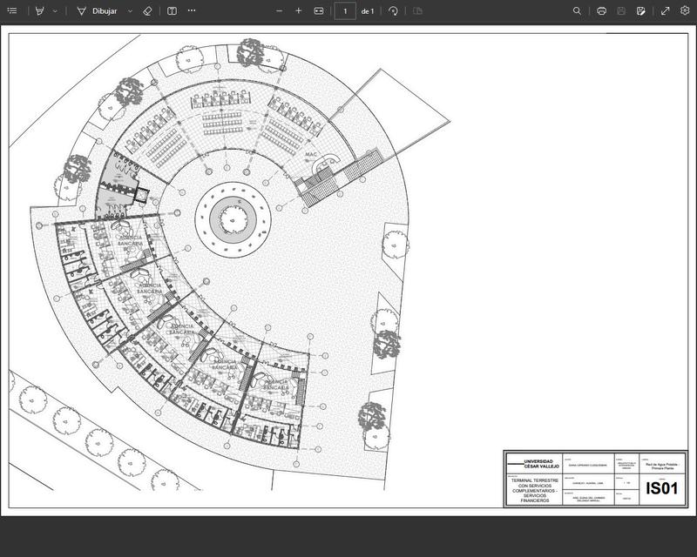
Task: Click the save as icon with pencil
Action: tap(640, 10)
